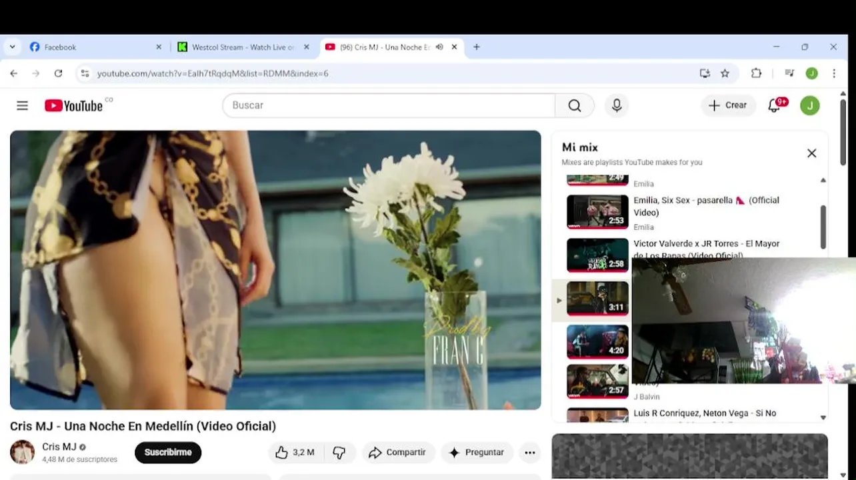Expand the tab search dropdown arrow
Image resolution: width=856 pixels, height=480 pixels.
pyautogui.click(x=12, y=47)
